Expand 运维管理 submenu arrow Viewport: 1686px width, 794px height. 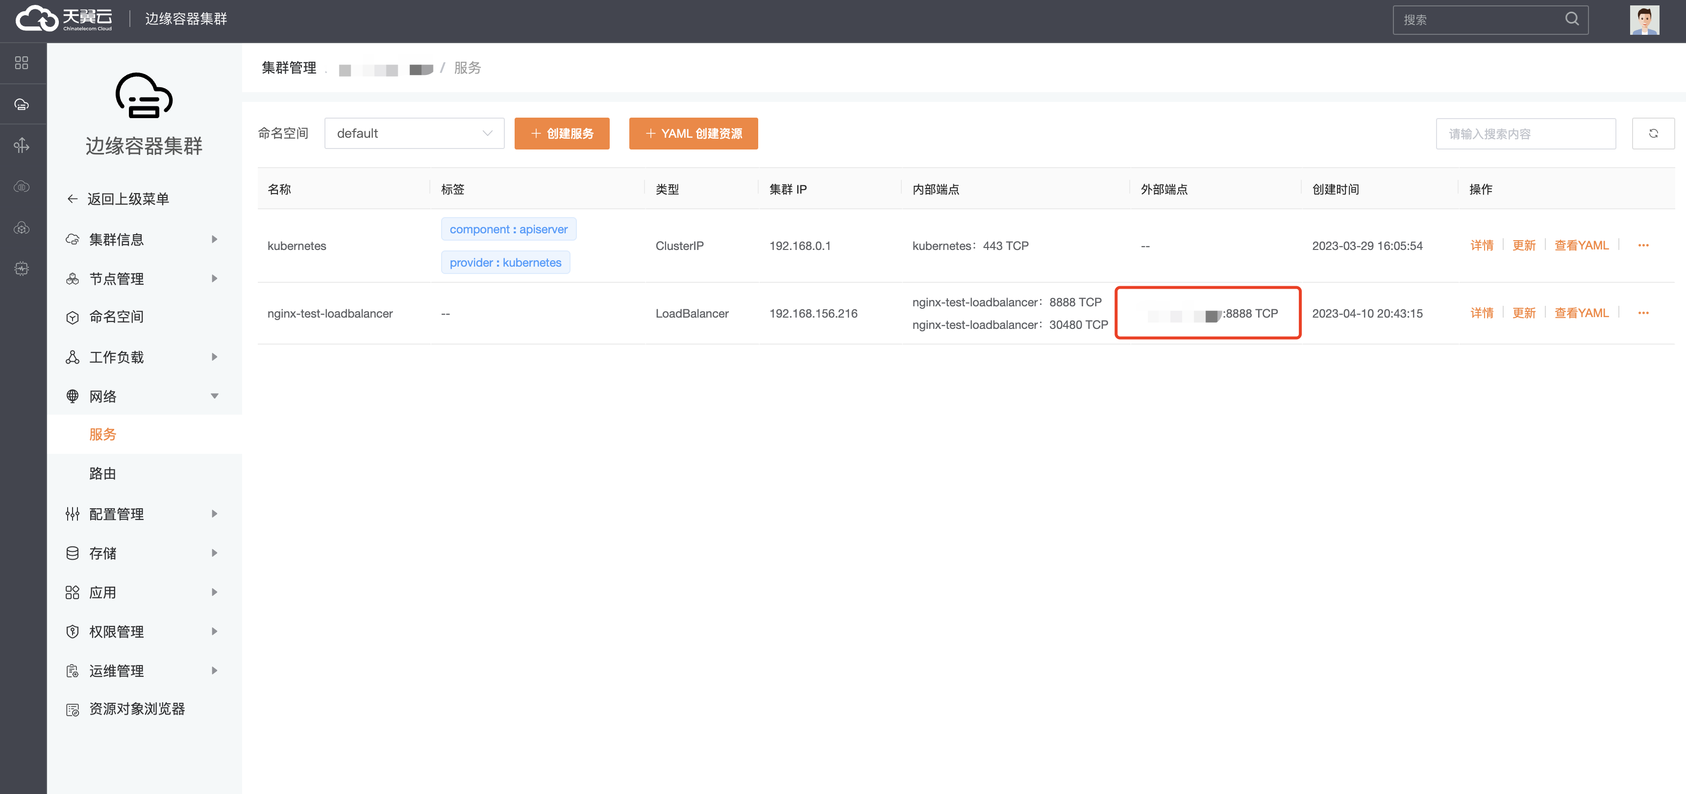click(x=214, y=670)
